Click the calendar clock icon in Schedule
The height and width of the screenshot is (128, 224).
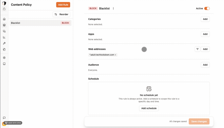point(149,89)
